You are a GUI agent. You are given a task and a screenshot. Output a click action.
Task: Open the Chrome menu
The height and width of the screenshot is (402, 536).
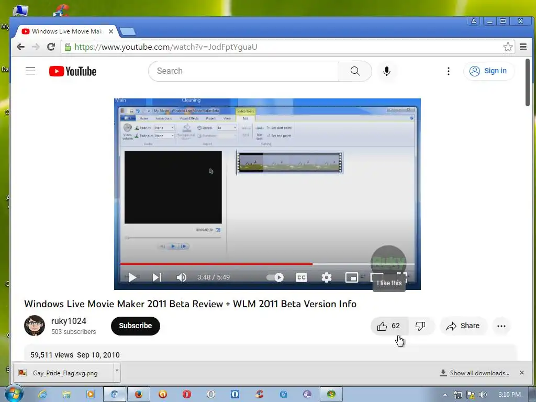(x=523, y=47)
